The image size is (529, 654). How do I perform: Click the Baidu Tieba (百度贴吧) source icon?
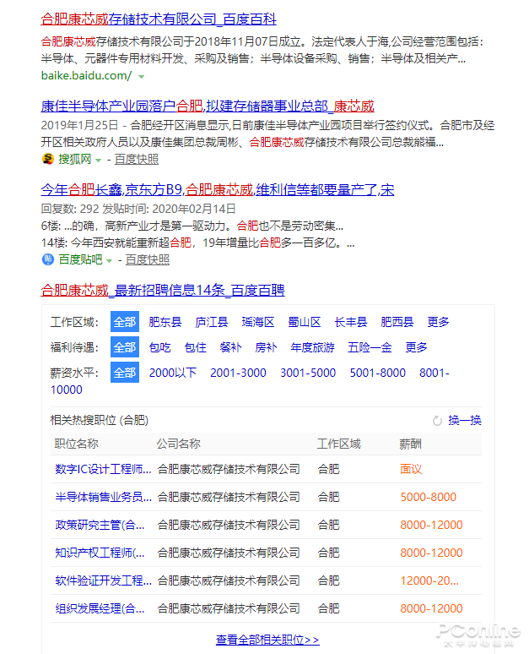(x=47, y=259)
